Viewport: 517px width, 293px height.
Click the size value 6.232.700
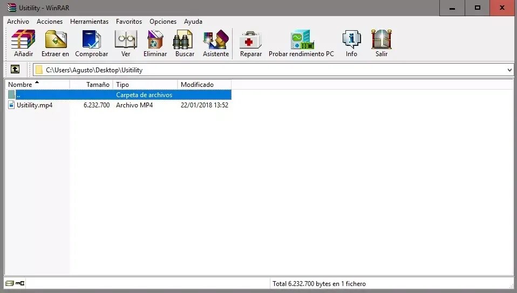97,105
